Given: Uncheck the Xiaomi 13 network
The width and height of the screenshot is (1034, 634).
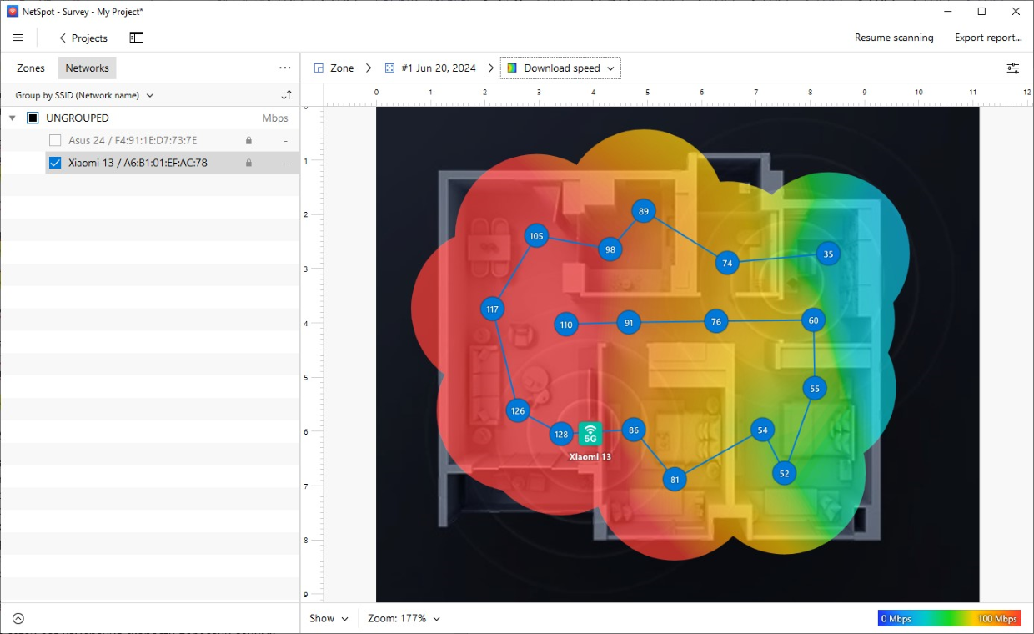Looking at the screenshot, I should [x=54, y=162].
